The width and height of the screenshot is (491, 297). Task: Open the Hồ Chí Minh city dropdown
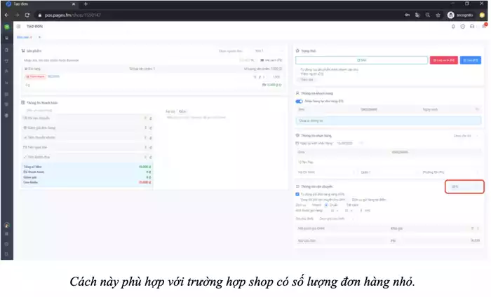pos(326,172)
